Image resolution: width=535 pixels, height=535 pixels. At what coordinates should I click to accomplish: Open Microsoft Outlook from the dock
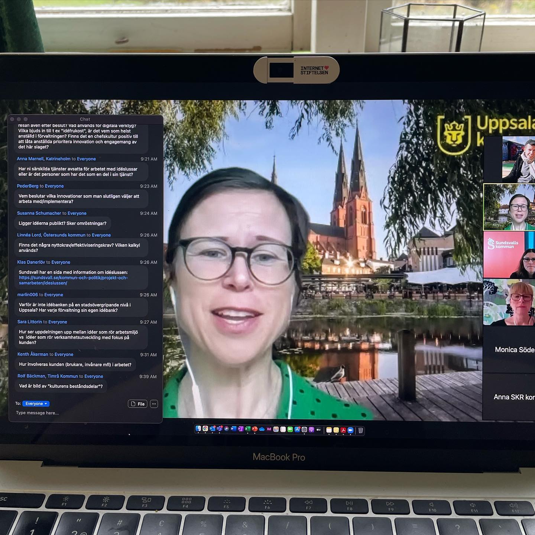212,429
